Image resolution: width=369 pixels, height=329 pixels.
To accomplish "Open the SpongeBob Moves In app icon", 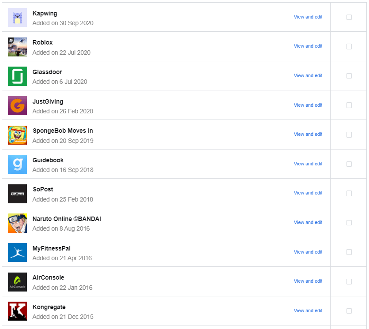I will pos(17,135).
